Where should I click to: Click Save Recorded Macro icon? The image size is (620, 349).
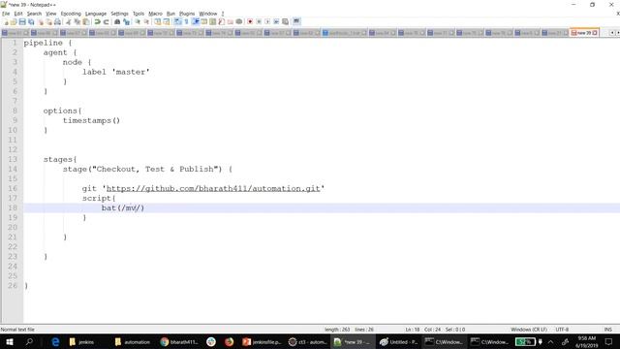(x=285, y=21)
